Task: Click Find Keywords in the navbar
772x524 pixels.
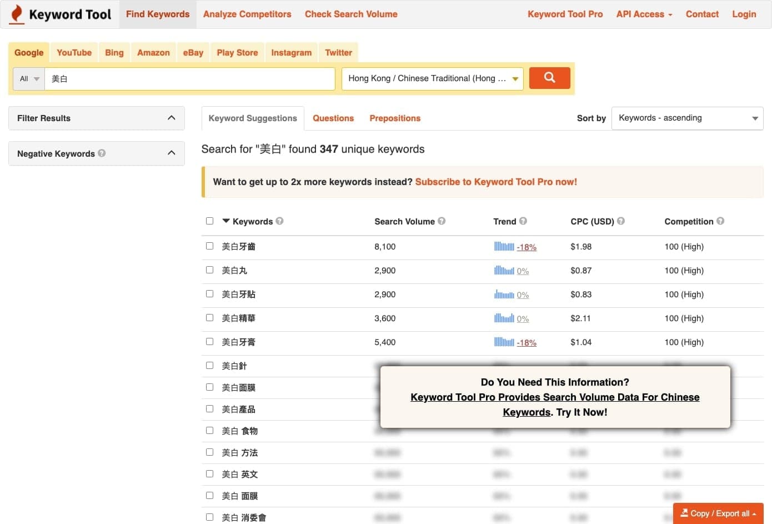Action: click(x=158, y=14)
